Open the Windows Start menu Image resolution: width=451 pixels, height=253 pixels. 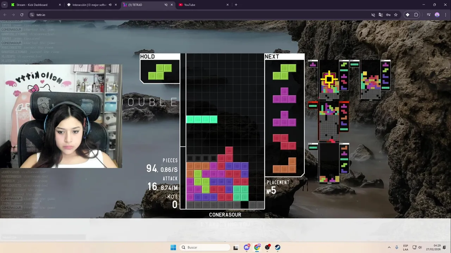pyautogui.click(x=173, y=247)
